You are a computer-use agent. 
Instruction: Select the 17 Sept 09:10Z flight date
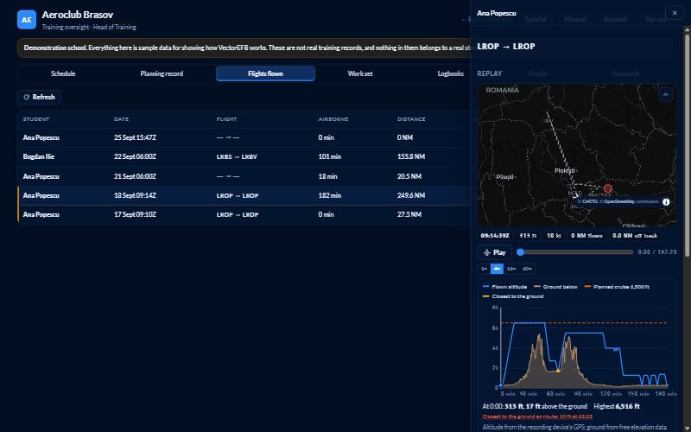click(x=135, y=214)
